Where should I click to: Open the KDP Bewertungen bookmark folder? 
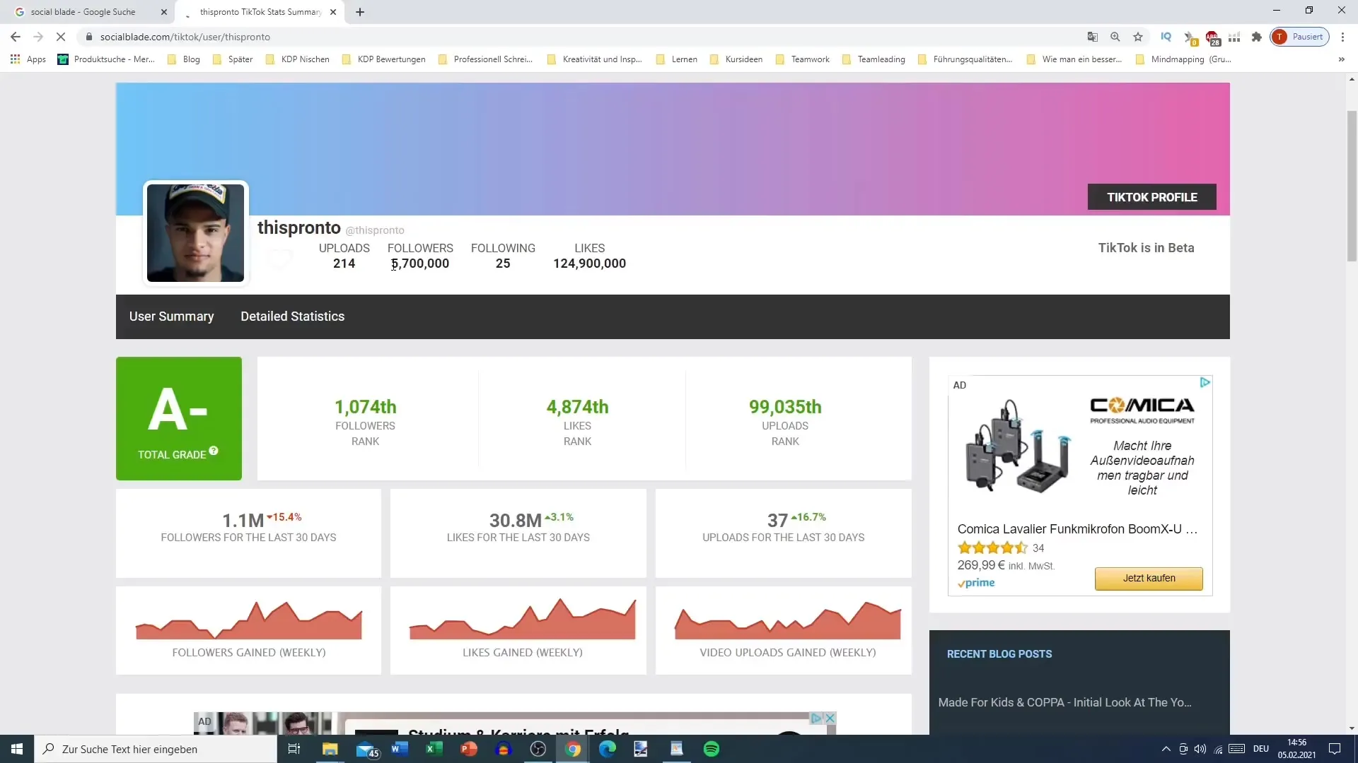[384, 59]
